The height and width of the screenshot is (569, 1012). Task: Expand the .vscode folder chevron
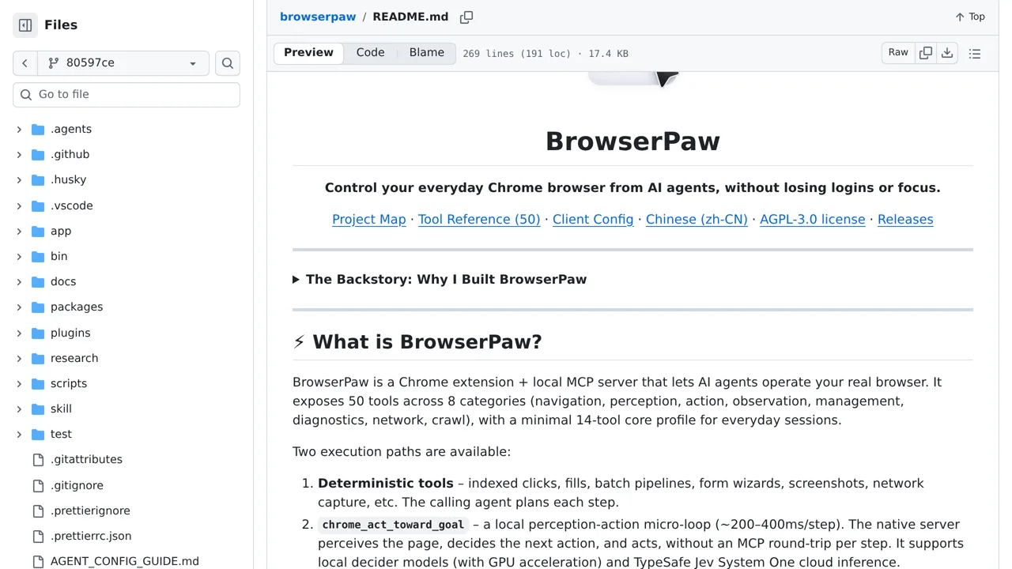click(19, 205)
